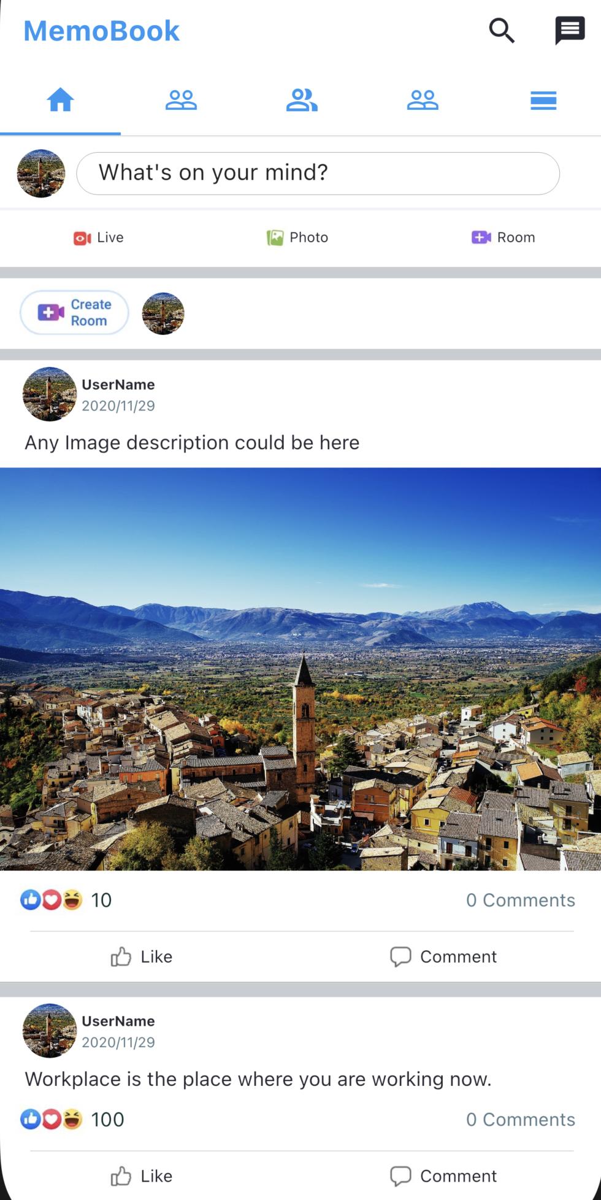This screenshot has height=1200, width=601.
Task: Add a Photo to a post
Action: (298, 237)
